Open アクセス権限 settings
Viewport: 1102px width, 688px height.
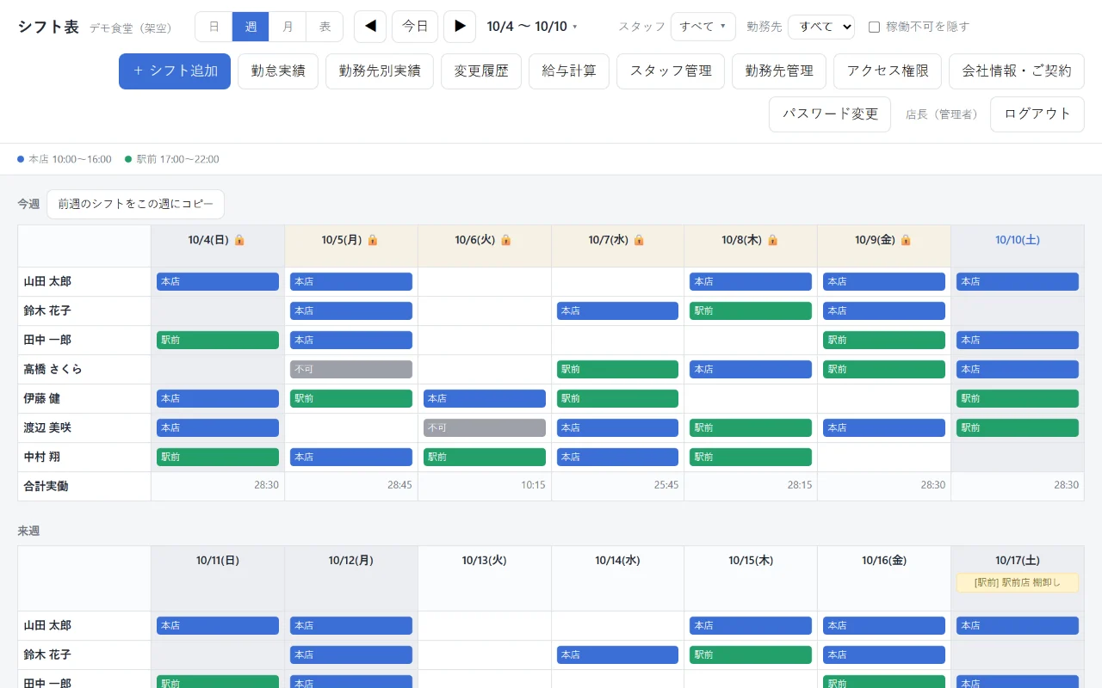tap(888, 71)
